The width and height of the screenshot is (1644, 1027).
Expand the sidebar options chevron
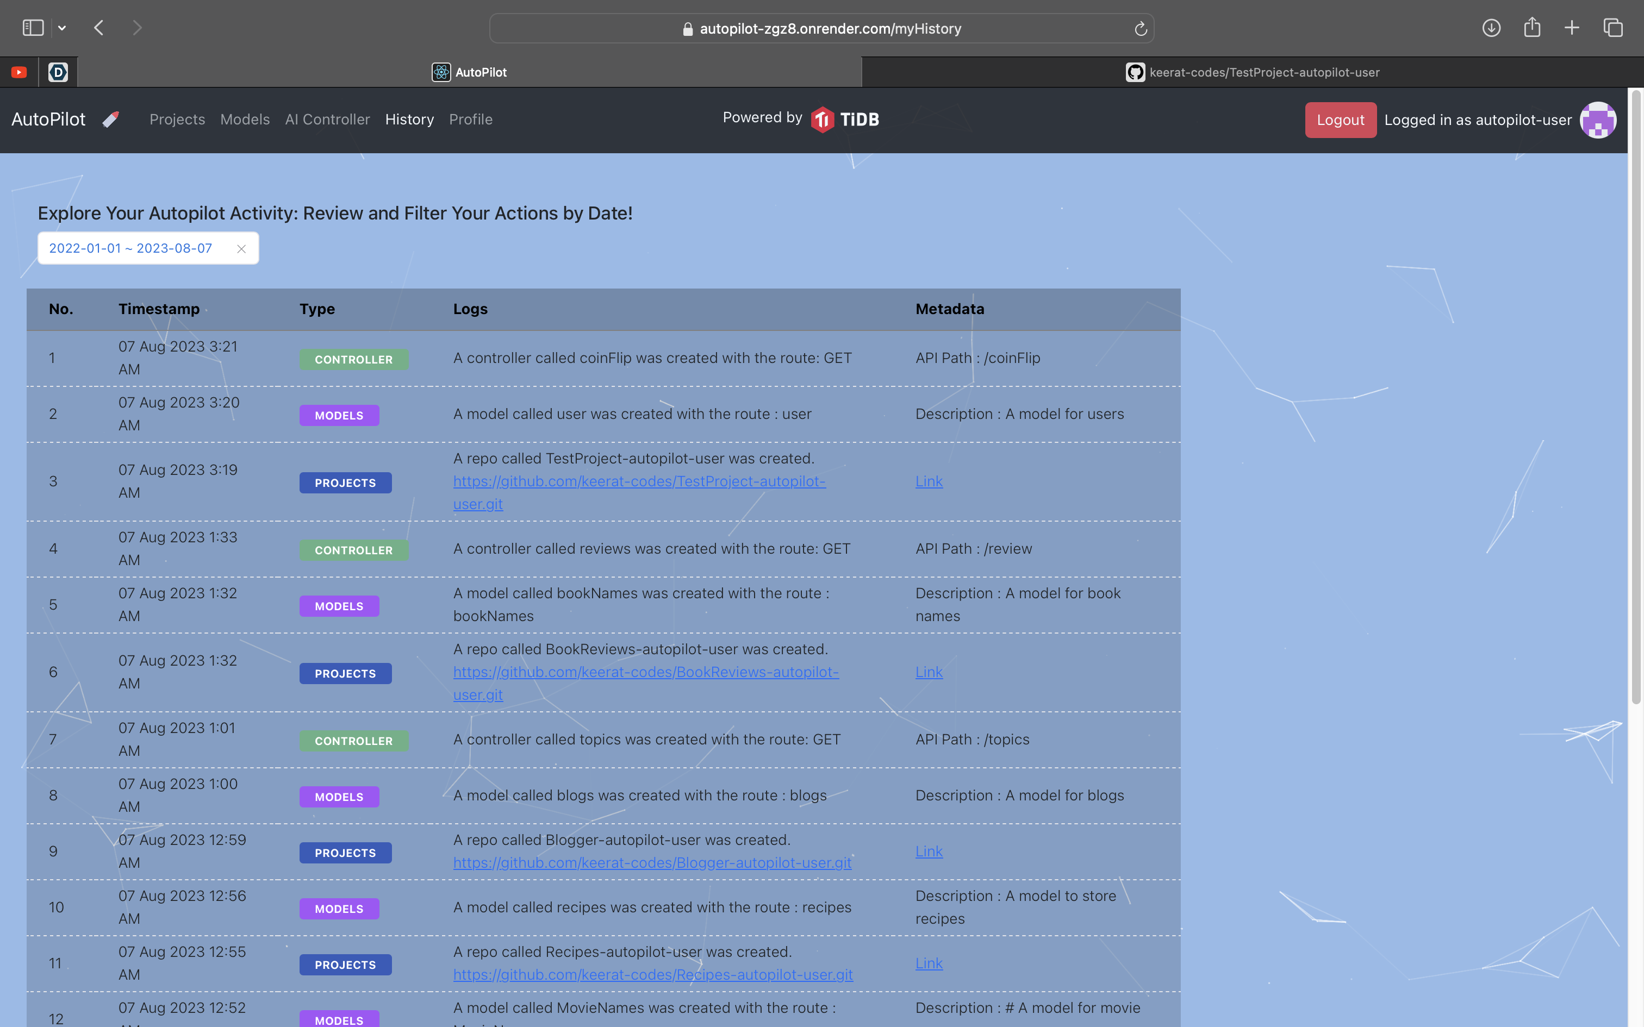(62, 28)
